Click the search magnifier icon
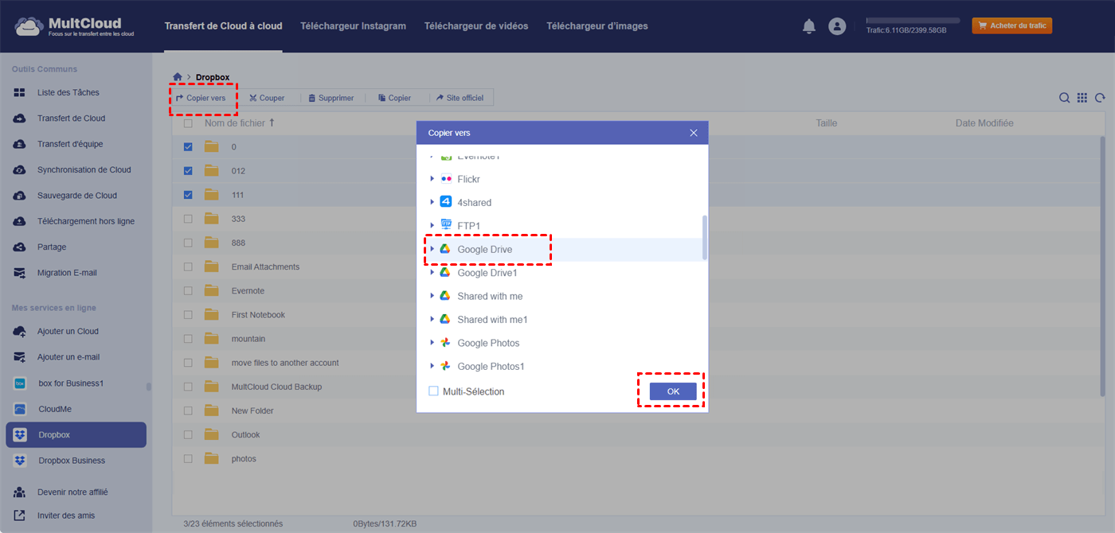Image resolution: width=1115 pixels, height=533 pixels. click(x=1064, y=98)
